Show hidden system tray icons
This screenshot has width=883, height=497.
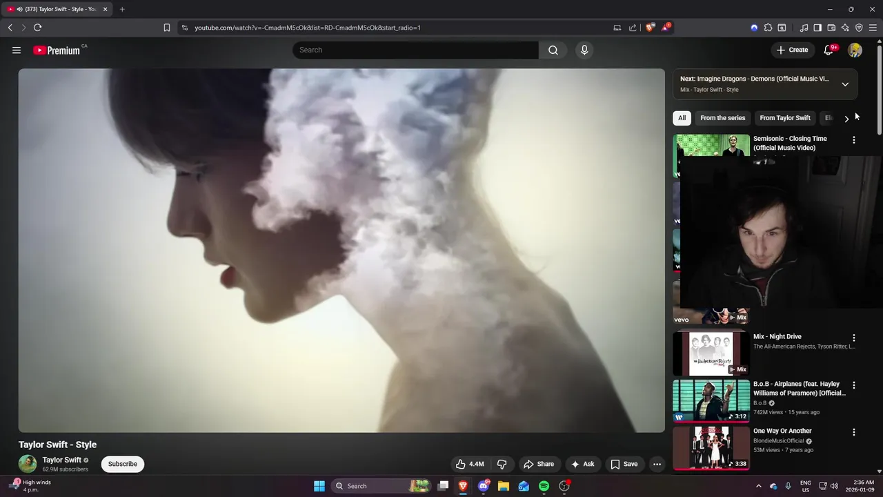point(759,486)
